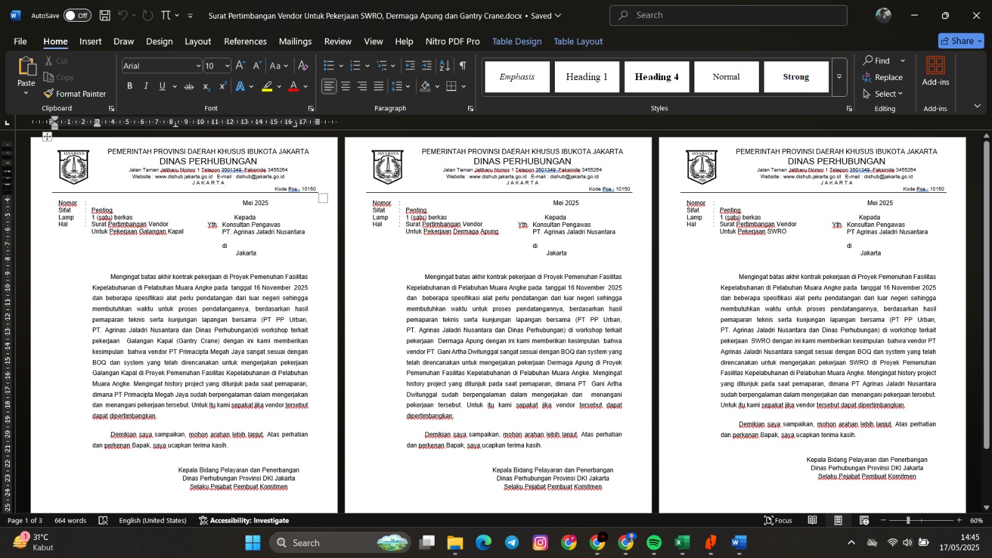Open font size dropdown
The image size is (992, 558).
(228, 66)
